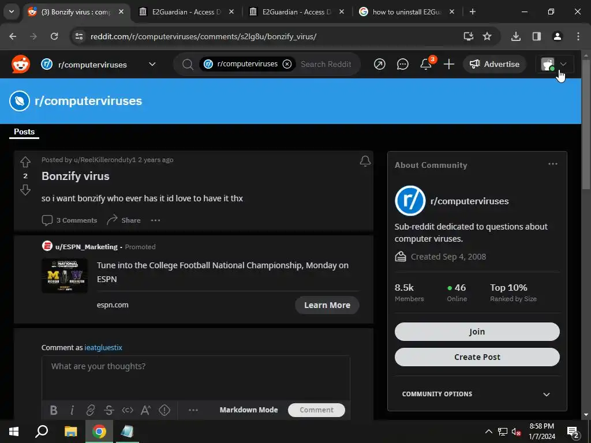
Task: Open Chrome downloads icon
Action: tap(515, 36)
